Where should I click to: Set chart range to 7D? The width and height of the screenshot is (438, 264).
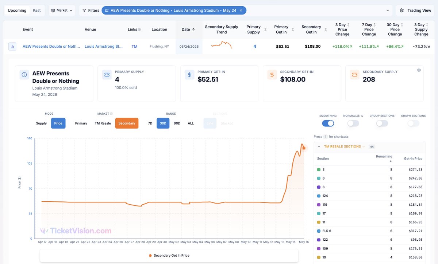[x=150, y=123]
